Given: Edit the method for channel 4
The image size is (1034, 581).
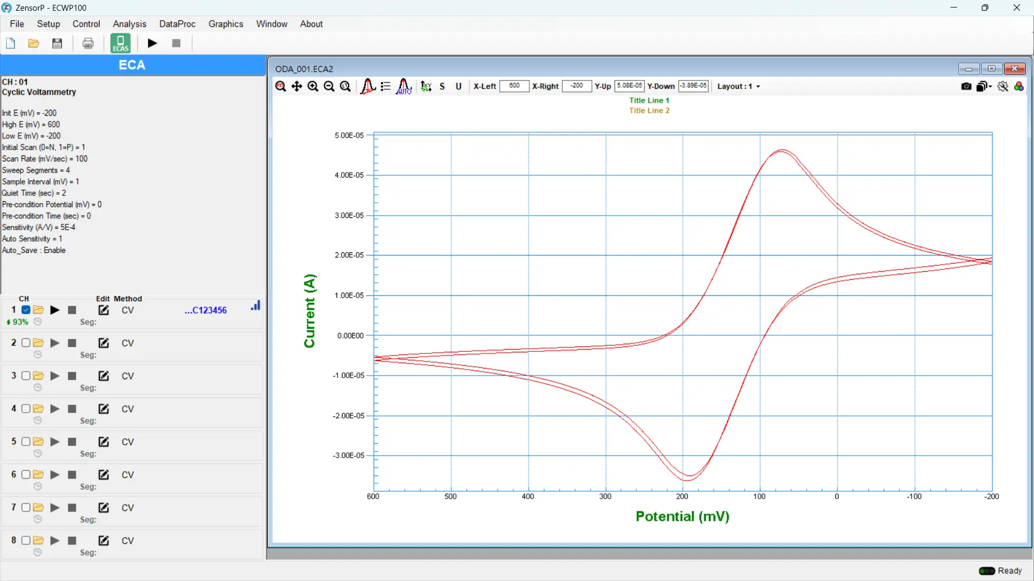Looking at the screenshot, I should (x=104, y=409).
